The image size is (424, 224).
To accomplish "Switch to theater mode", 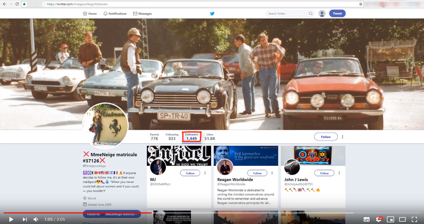I will click(402, 219).
